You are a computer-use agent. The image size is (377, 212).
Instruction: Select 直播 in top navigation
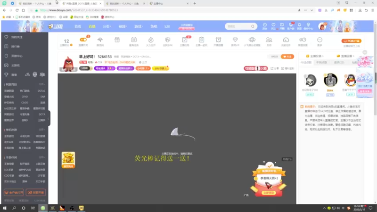click(x=92, y=26)
